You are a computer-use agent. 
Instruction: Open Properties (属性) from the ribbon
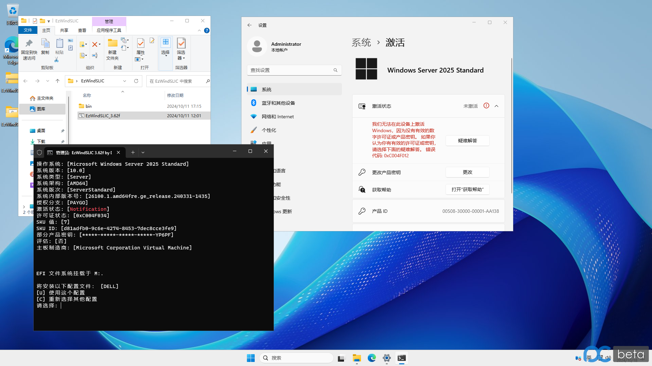[141, 46]
